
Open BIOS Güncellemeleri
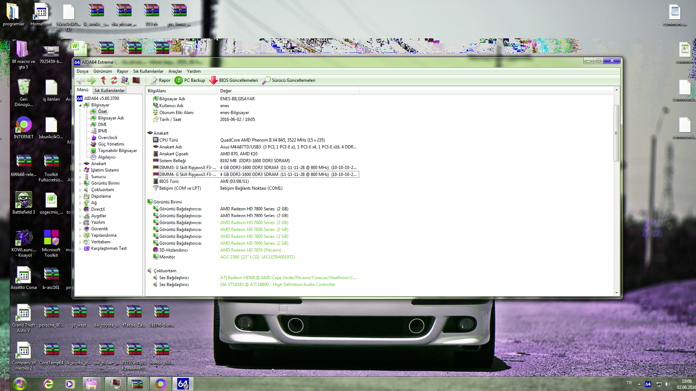[x=234, y=80]
